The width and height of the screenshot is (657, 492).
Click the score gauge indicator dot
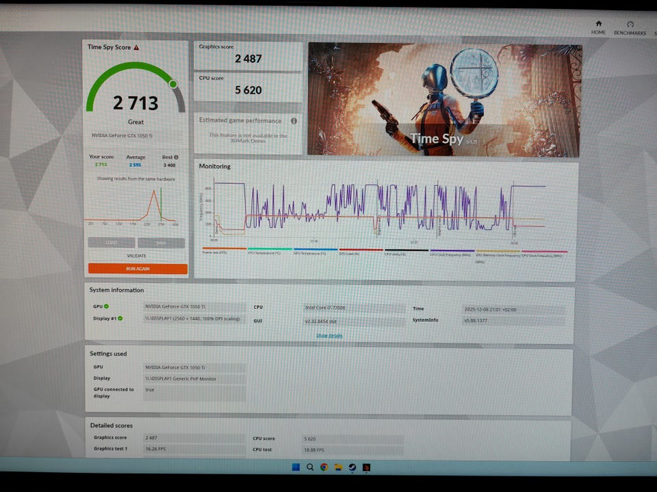click(x=172, y=84)
